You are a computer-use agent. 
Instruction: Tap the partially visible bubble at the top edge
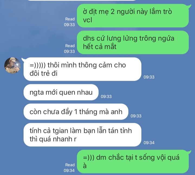tap(82, 0)
